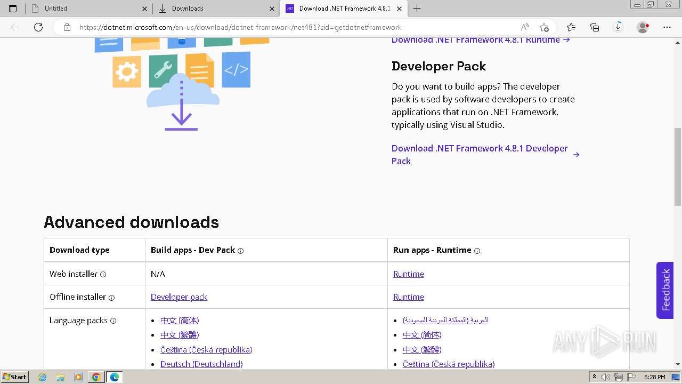Open Settings and more menu
This screenshot has width=682, height=384.
click(x=667, y=27)
